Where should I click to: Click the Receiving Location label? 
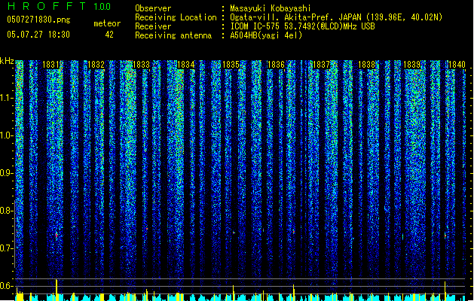coord(176,17)
